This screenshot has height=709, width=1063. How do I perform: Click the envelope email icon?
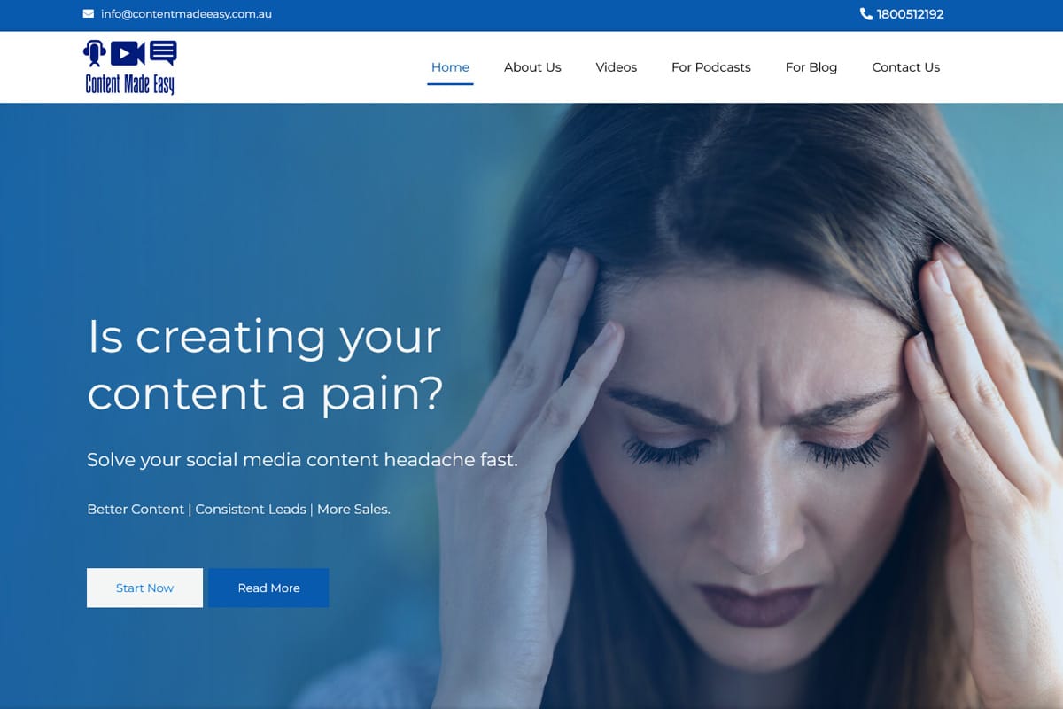click(x=89, y=14)
